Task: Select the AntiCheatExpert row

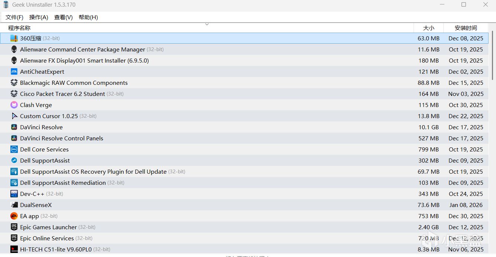Action: pos(244,71)
